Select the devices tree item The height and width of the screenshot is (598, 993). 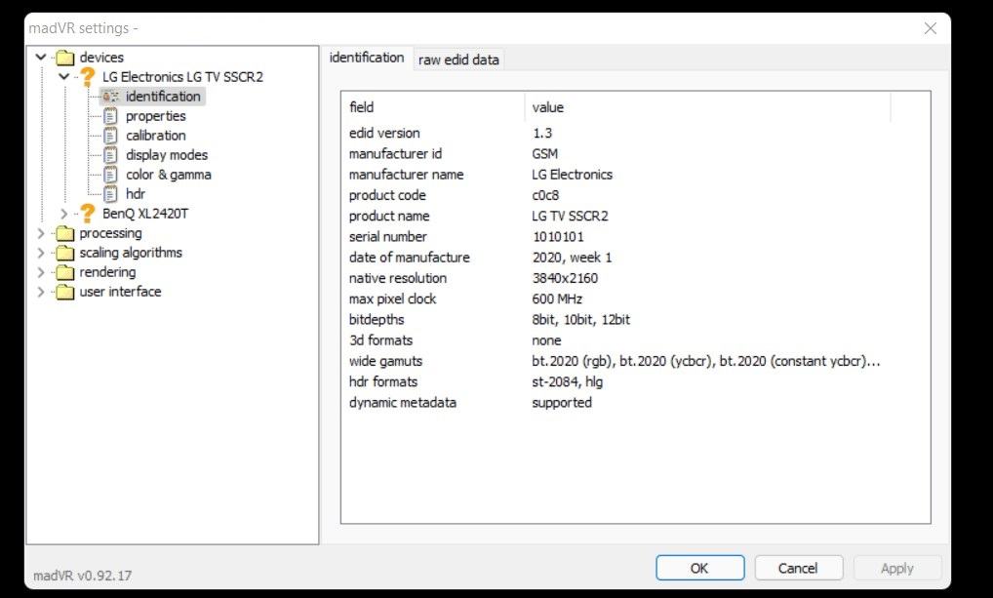101,58
